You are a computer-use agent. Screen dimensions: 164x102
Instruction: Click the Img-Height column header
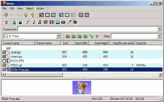coord(99,43)
